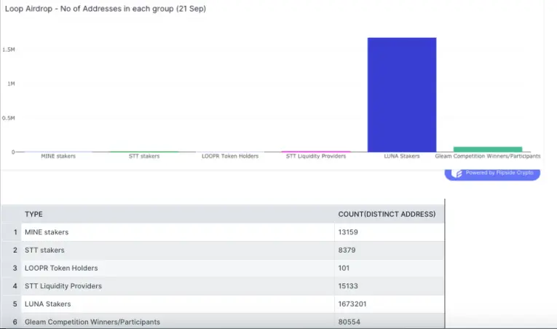
Task: Click the LOOPR Token Holders axis label
Action: click(x=230, y=156)
